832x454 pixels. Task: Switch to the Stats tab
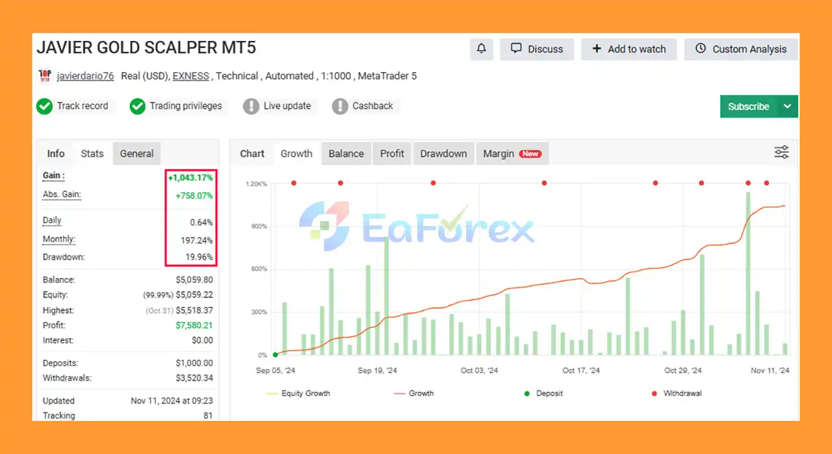(x=92, y=154)
